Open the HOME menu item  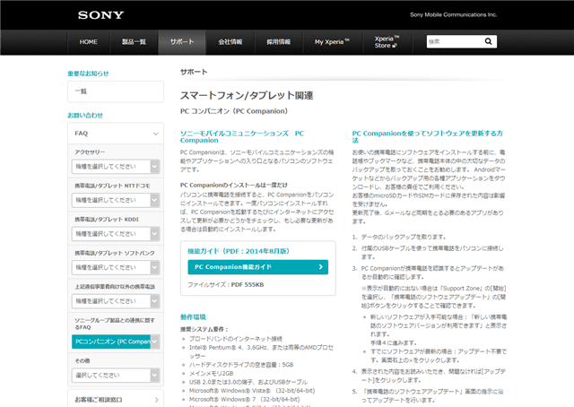click(x=89, y=42)
